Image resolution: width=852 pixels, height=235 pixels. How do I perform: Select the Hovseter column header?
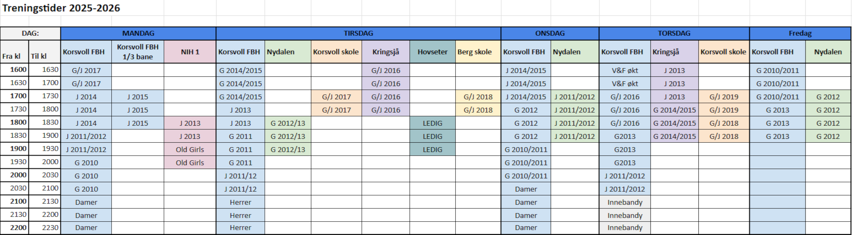click(x=433, y=52)
